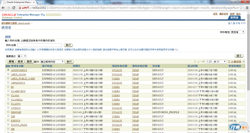250x133 pixels.
Task: Click next page arrow icon in pagination
Action: click(x=243, y=62)
